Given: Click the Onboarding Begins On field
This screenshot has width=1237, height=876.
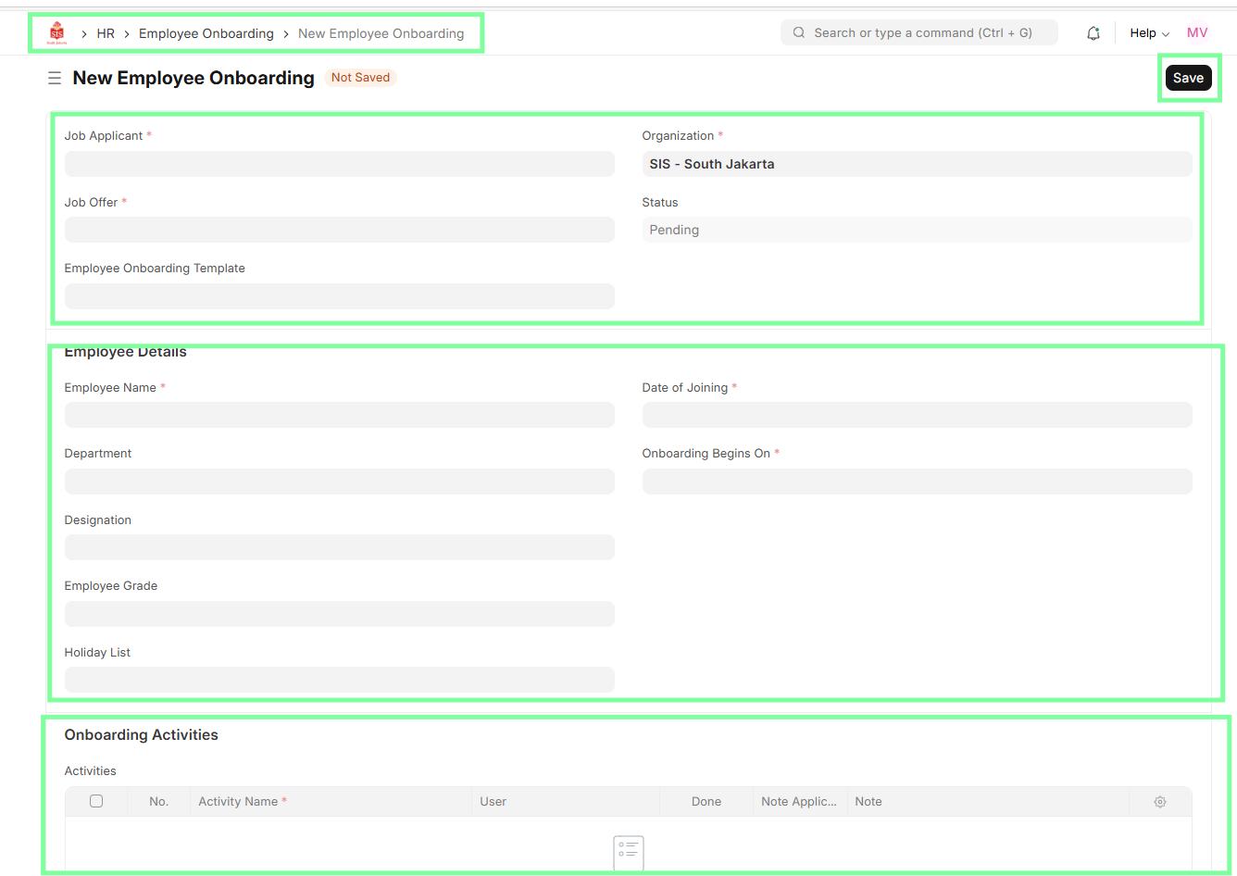Looking at the screenshot, I should pos(917,482).
